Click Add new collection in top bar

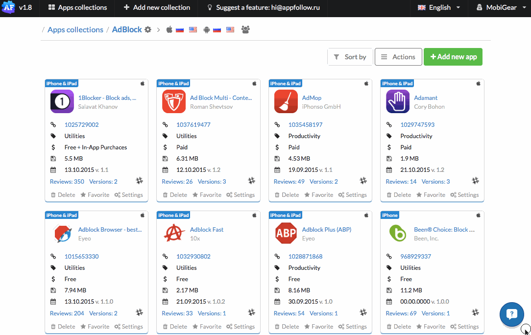coord(157,7)
